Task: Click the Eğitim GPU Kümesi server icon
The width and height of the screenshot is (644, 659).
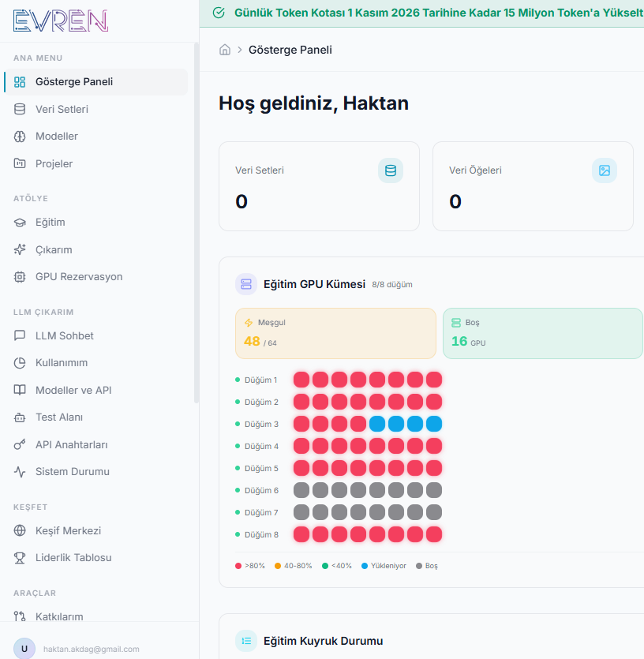Action: [246, 284]
